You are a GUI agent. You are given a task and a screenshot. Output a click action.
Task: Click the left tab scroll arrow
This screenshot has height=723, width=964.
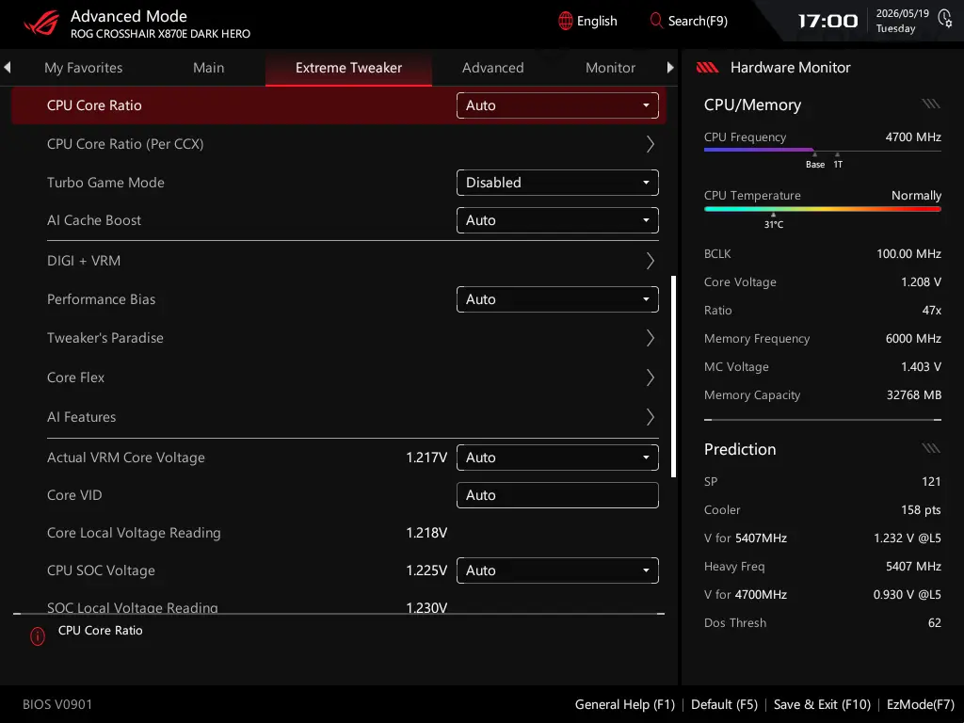point(8,67)
